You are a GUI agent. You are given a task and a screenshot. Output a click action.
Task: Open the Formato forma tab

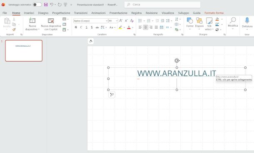click(x=214, y=13)
